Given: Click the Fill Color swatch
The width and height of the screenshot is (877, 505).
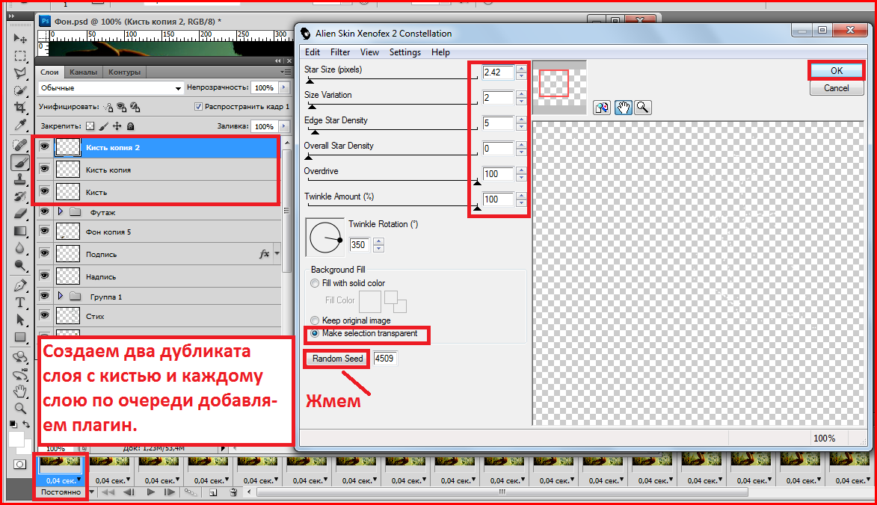Looking at the screenshot, I should (369, 302).
